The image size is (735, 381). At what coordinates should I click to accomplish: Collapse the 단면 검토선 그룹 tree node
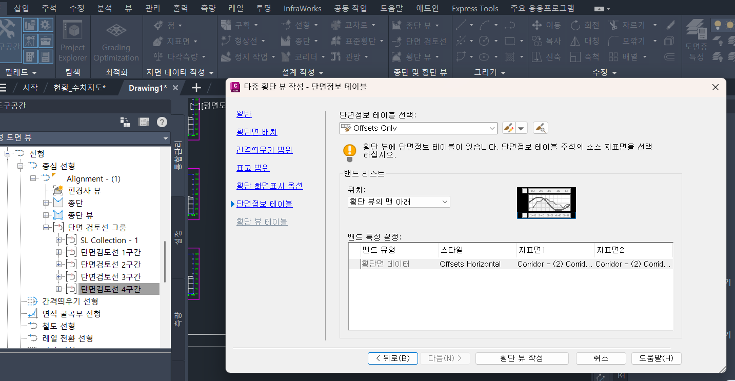coord(46,228)
